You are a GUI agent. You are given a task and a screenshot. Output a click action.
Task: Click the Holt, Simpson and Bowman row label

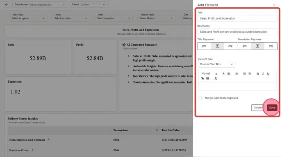(x=27, y=139)
